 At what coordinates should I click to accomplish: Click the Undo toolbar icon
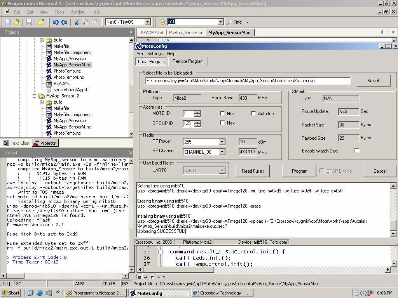(56, 22)
